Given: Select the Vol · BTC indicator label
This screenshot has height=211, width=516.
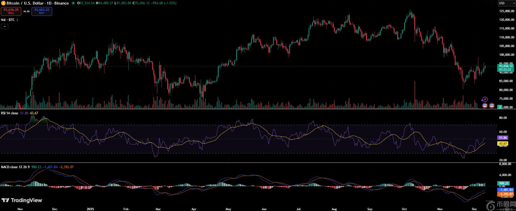Looking at the screenshot, I should (8, 20).
